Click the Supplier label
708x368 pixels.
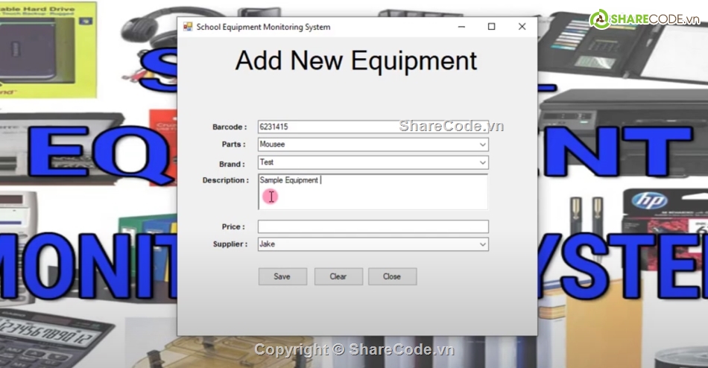pyautogui.click(x=229, y=244)
